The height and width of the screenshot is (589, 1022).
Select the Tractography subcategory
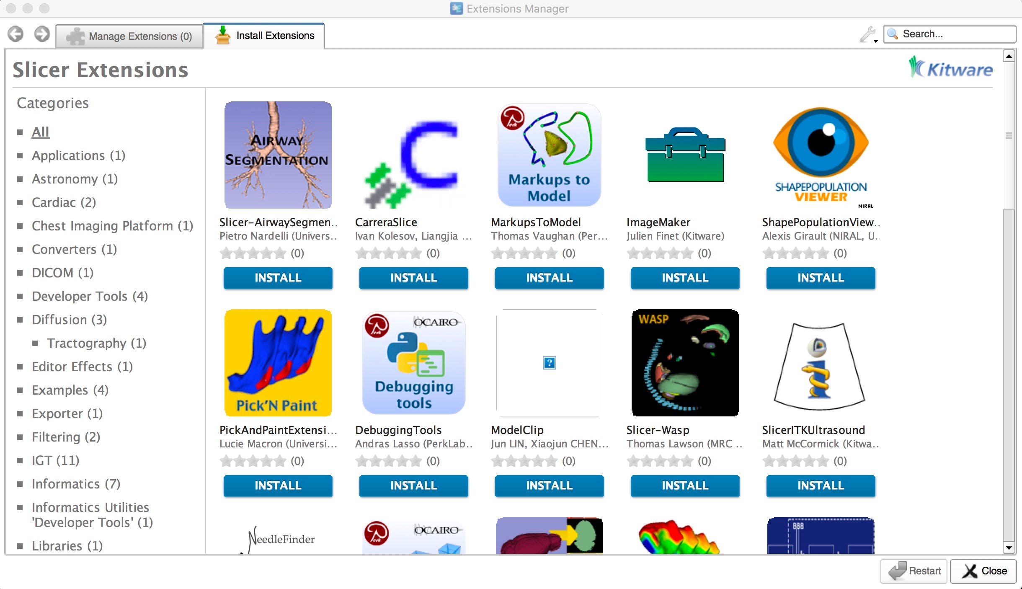(x=96, y=343)
